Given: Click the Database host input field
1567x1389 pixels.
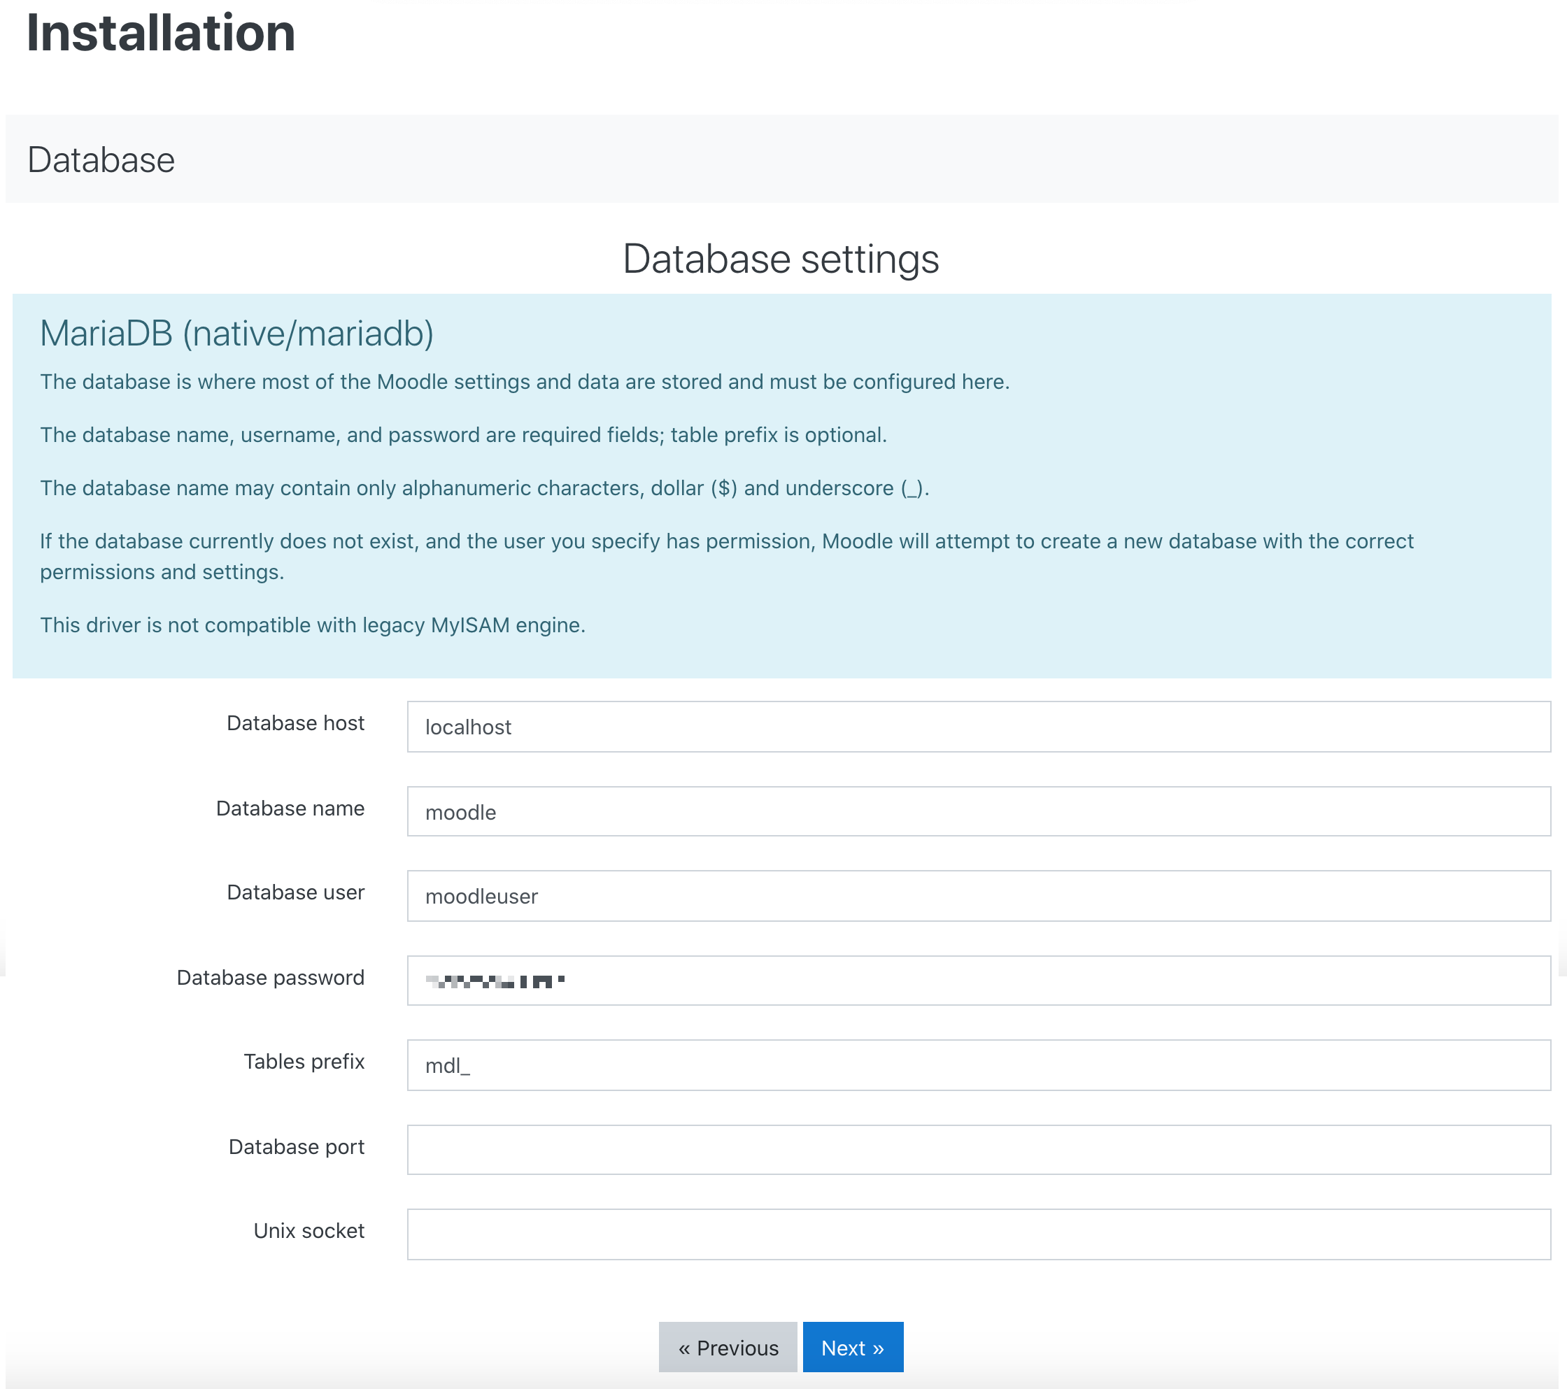Looking at the screenshot, I should [x=978, y=727].
